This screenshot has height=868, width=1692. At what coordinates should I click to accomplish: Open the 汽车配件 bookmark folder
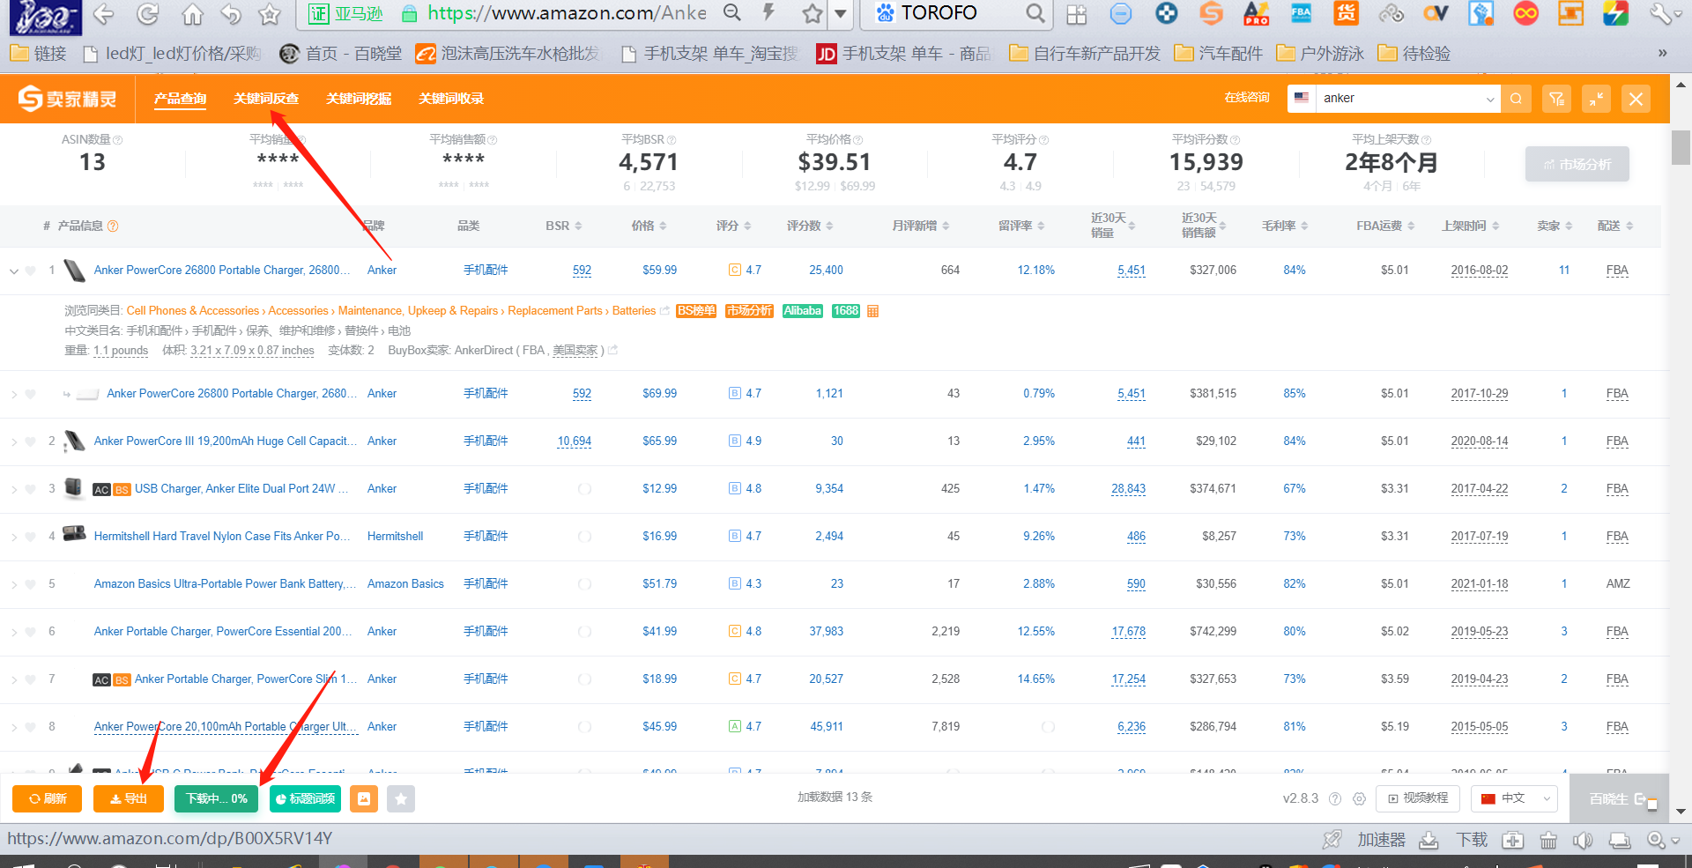tap(1219, 54)
